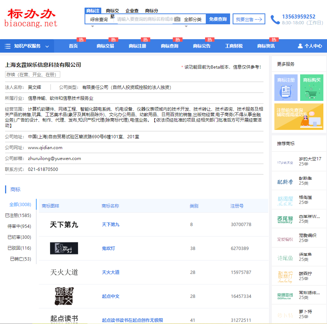Viewport: 327px width, 324px height.
Task: Click the 免费查询 search button
Action: pos(218,19)
